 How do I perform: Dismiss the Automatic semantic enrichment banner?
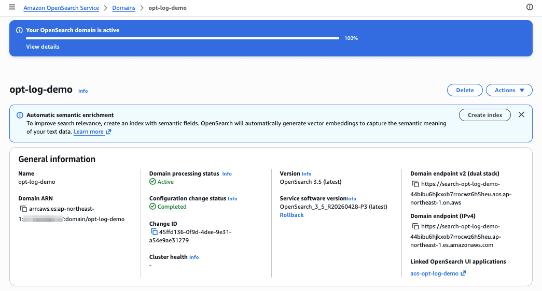point(521,114)
